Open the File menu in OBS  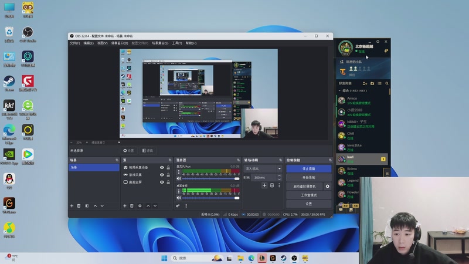[75, 43]
